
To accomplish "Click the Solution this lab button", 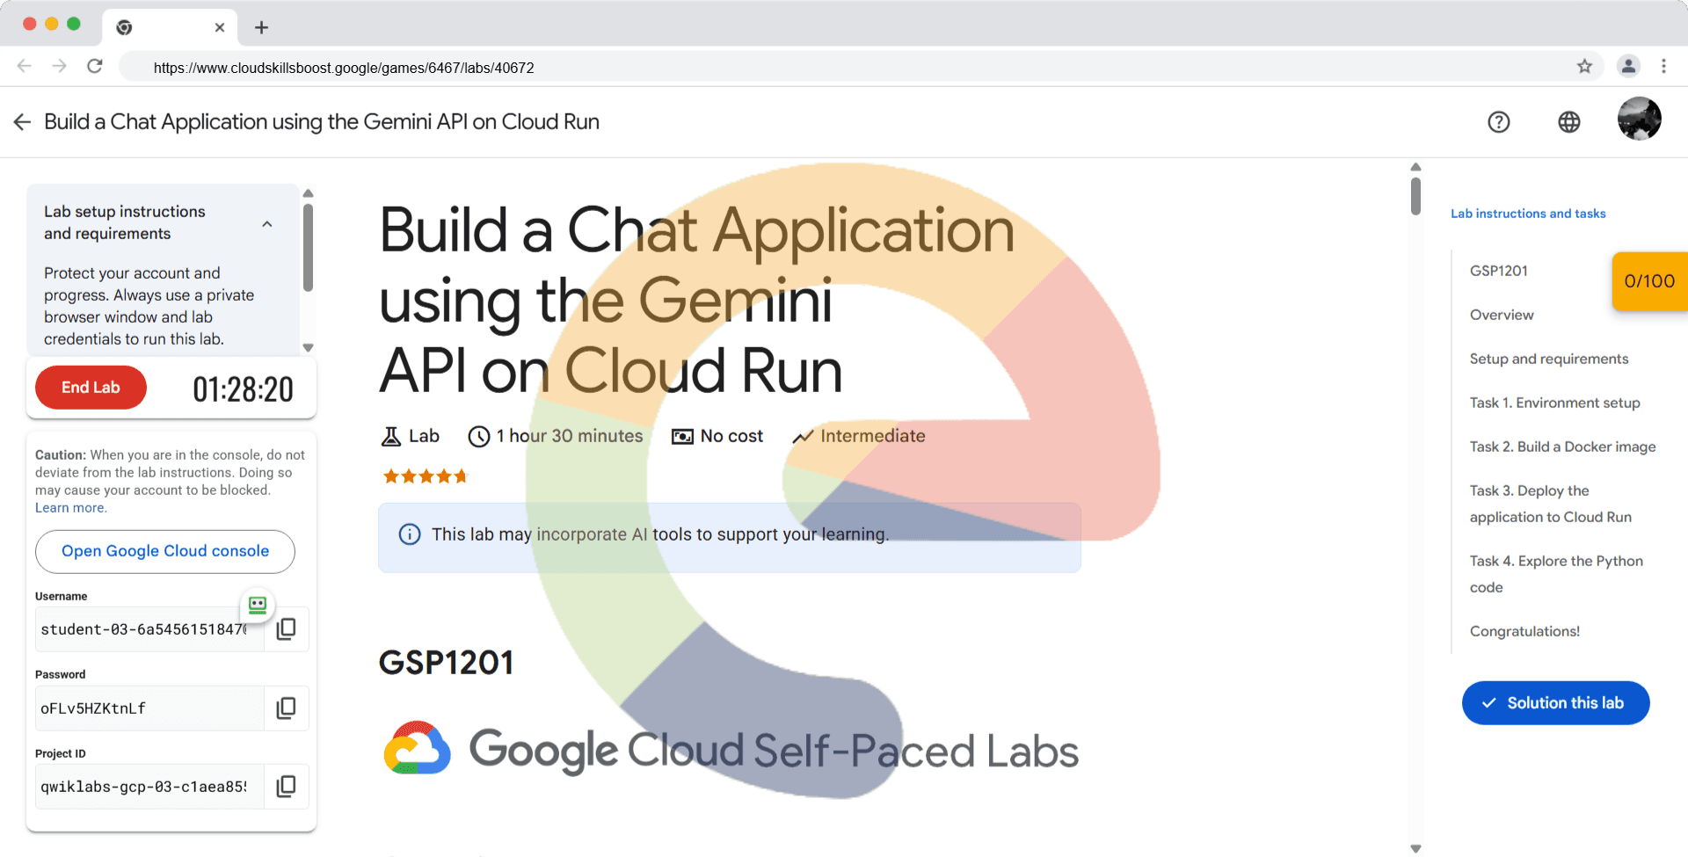I will point(1555,703).
